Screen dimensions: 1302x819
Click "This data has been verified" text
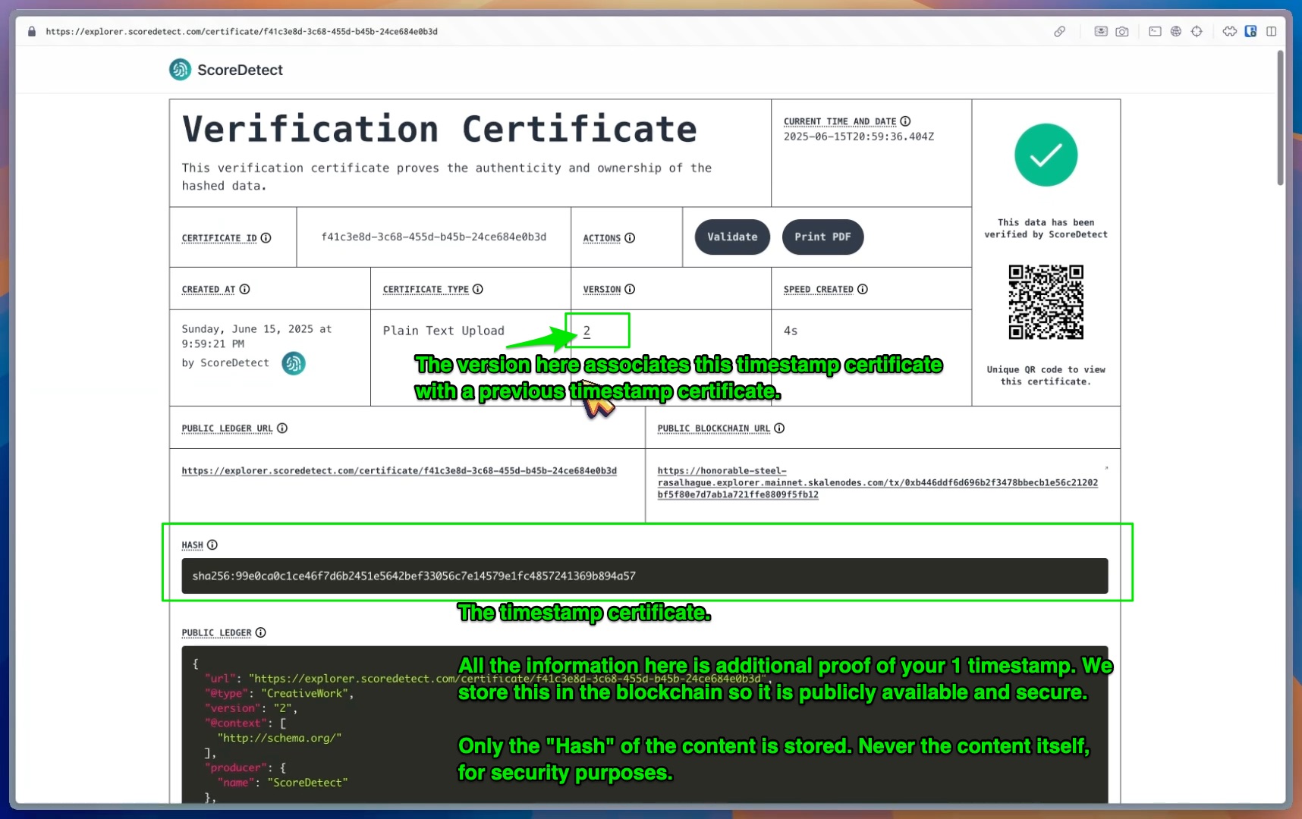[1046, 228]
